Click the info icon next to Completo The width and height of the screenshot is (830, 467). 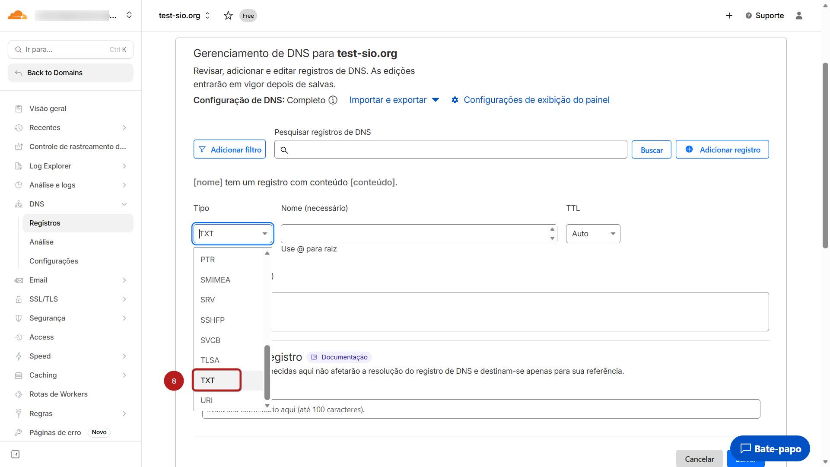tap(333, 100)
